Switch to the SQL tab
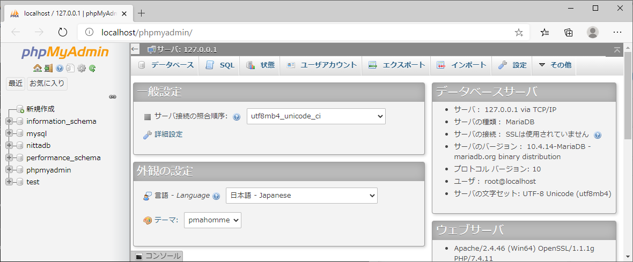The height and width of the screenshot is (262, 633). 220,65
